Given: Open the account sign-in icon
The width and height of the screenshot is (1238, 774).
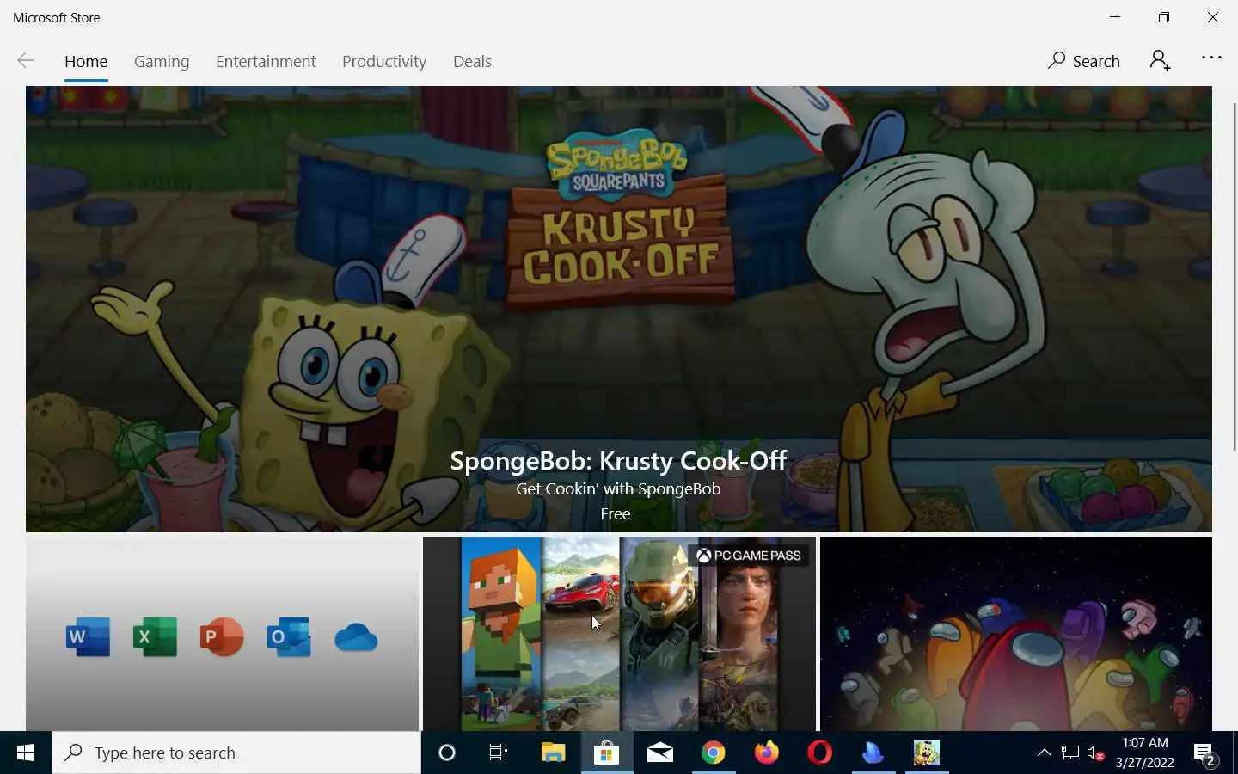Looking at the screenshot, I should pos(1160,60).
